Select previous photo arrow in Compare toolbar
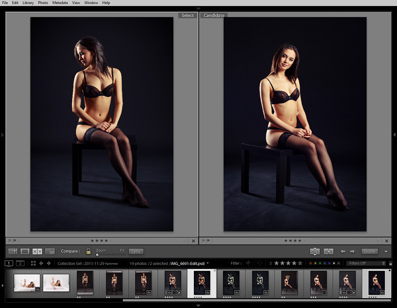Screen dimensions: 397x308 (343, 251)
